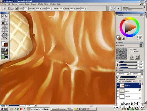Viewport: 147px width, 111px height.
Task: Enable Pick Up Underlying Color checkbox
Action: pyautogui.click(x=117, y=81)
